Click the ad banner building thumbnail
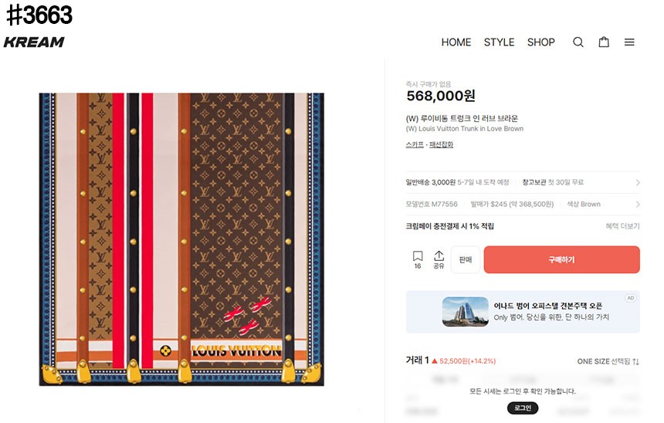This screenshot has height=423, width=664. click(x=465, y=311)
